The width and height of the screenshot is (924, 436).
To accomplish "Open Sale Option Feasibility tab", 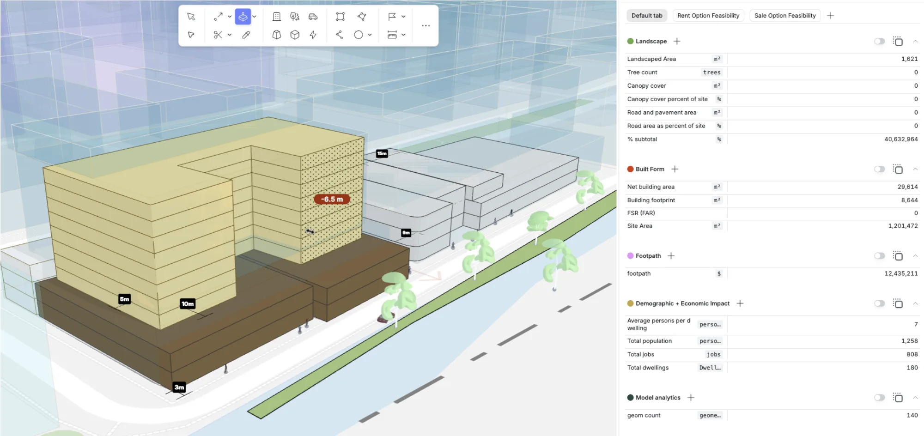I will click(x=785, y=15).
